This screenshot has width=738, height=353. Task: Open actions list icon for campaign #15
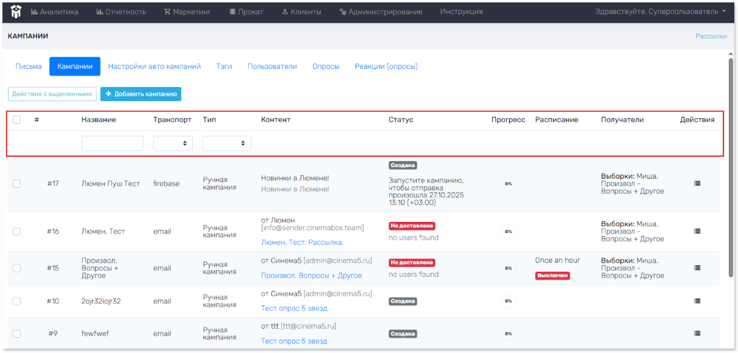[697, 268]
